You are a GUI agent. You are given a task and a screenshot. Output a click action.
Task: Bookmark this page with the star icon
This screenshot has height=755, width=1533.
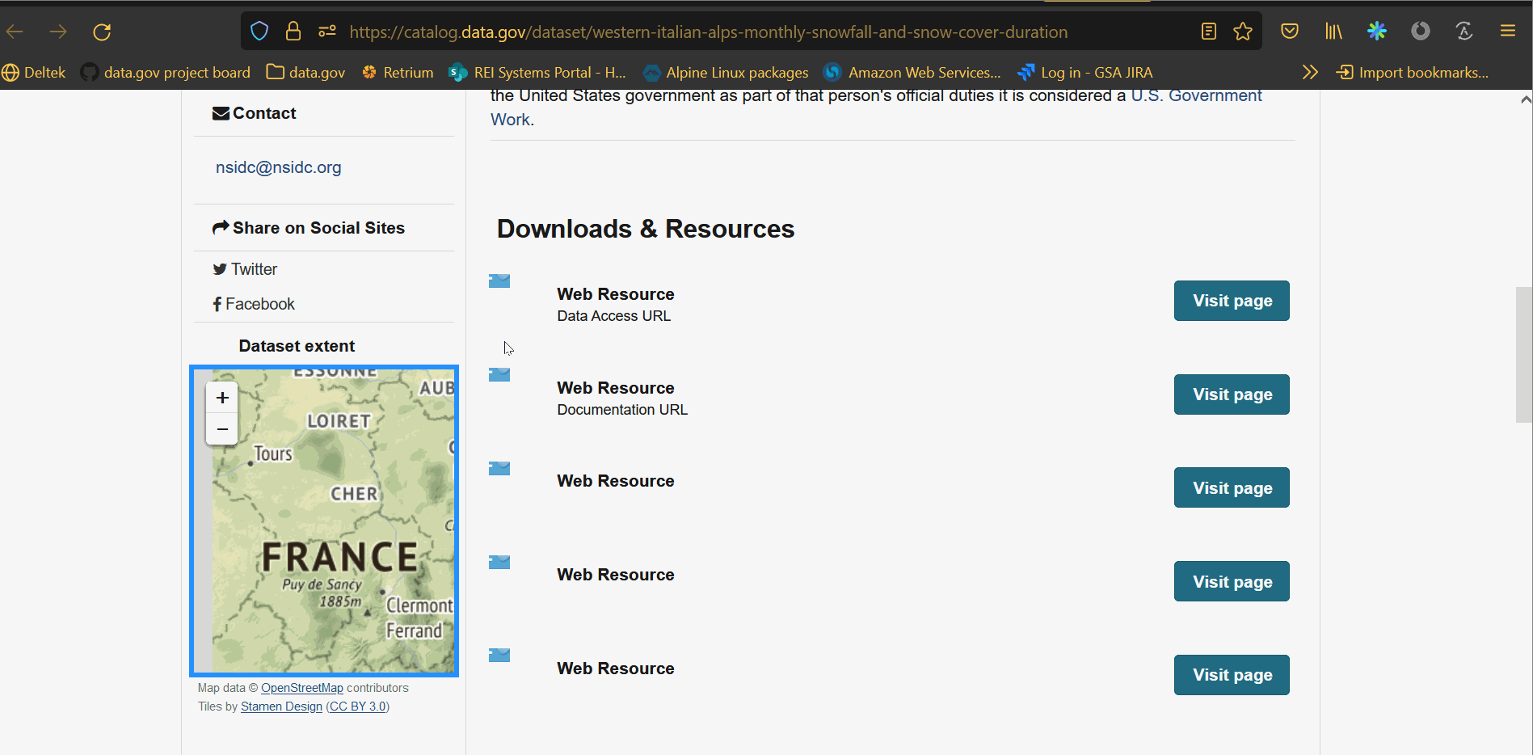click(1243, 32)
